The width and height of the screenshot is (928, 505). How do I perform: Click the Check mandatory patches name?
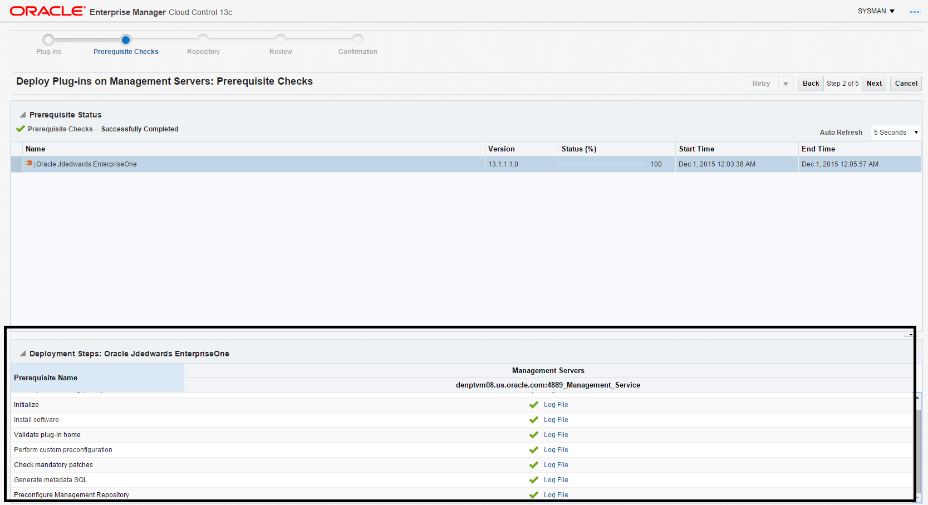coord(53,465)
